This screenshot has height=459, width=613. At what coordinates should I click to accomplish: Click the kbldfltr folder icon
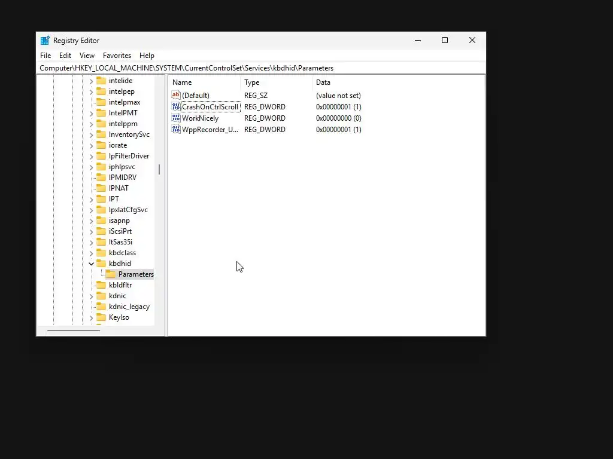pyautogui.click(x=101, y=285)
